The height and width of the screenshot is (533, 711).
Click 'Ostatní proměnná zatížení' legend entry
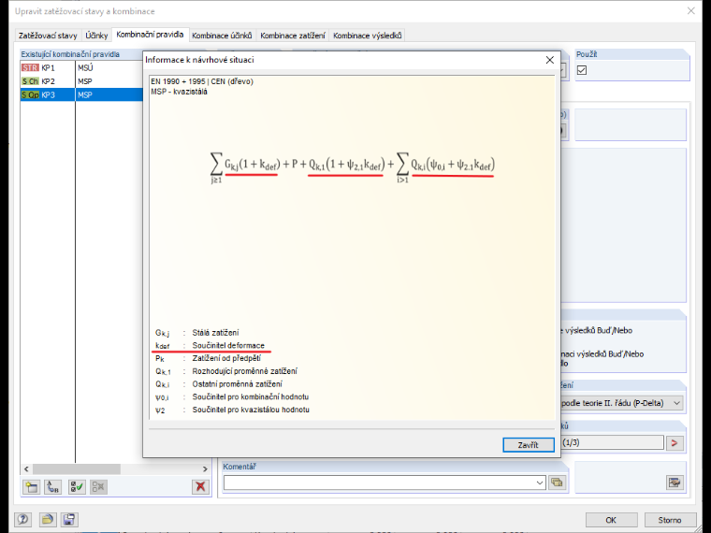(x=237, y=384)
